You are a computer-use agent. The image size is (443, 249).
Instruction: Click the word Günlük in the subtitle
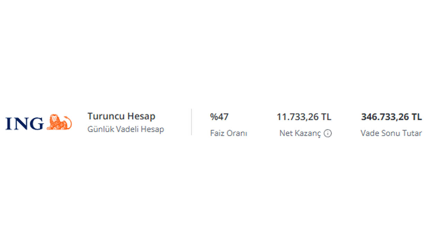pyautogui.click(x=101, y=129)
